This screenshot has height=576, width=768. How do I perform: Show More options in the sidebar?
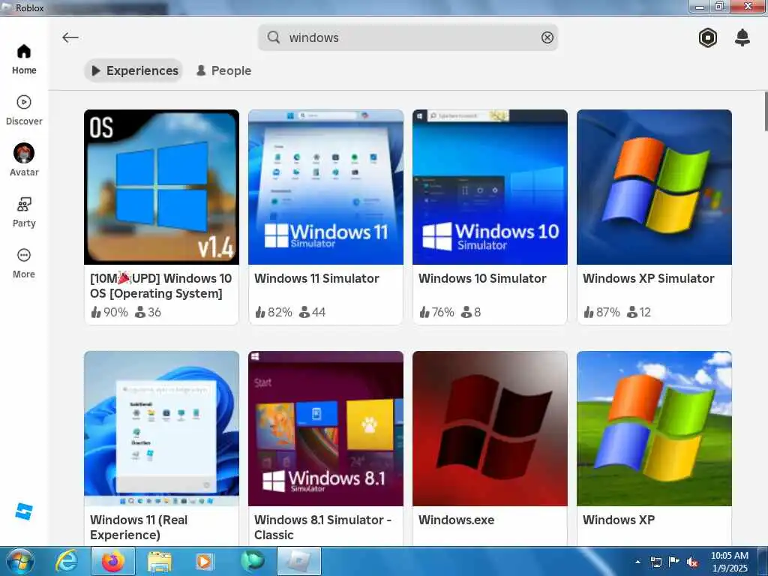pyautogui.click(x=24, y=263)
